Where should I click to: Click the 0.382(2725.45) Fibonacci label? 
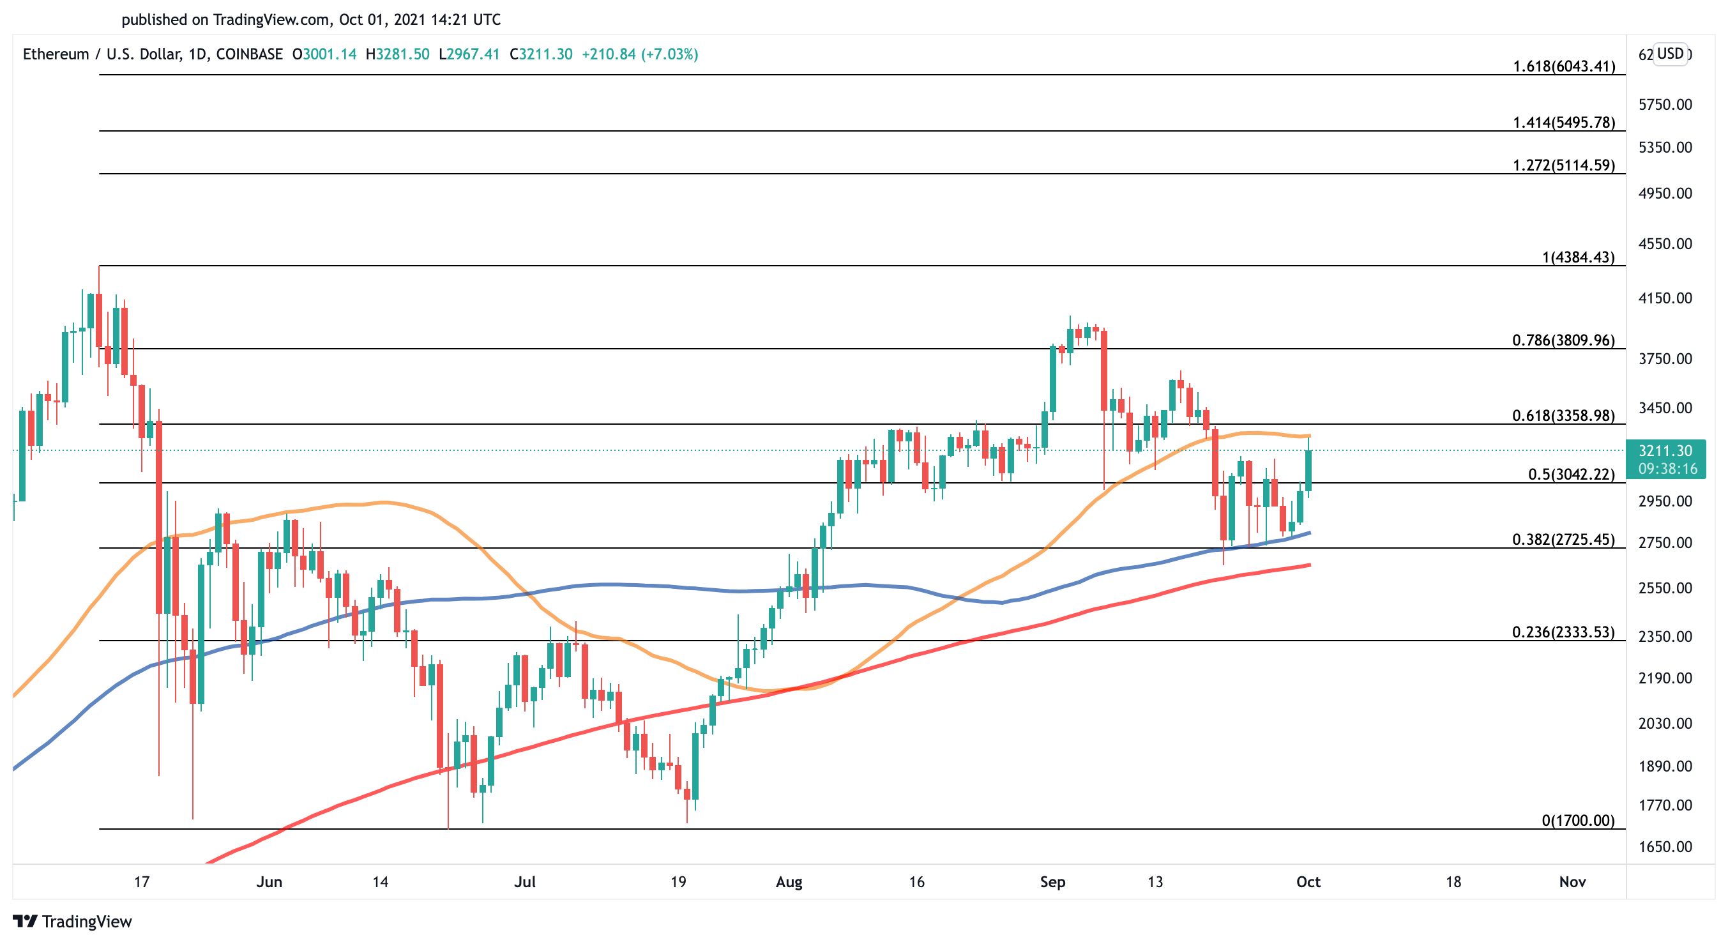pyautogui.click(x=1564, y=540)
